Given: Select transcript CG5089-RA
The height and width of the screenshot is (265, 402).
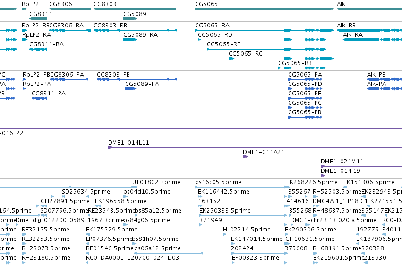Looking at the screenshot, I should [x=130, y=40].
